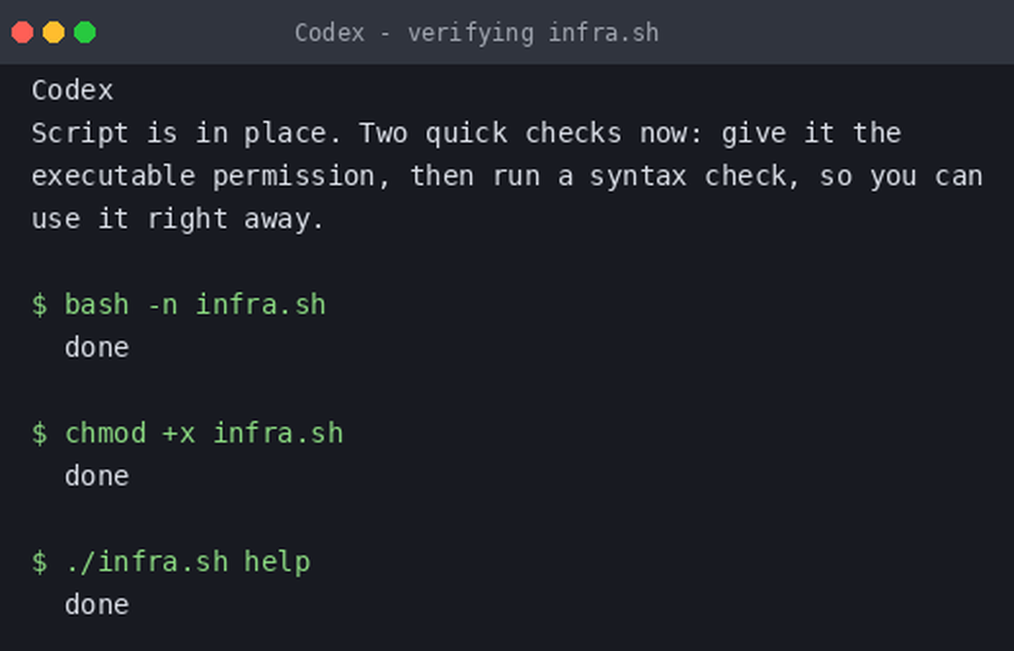Click the word 'help' in last command

[x=278, y=561]
